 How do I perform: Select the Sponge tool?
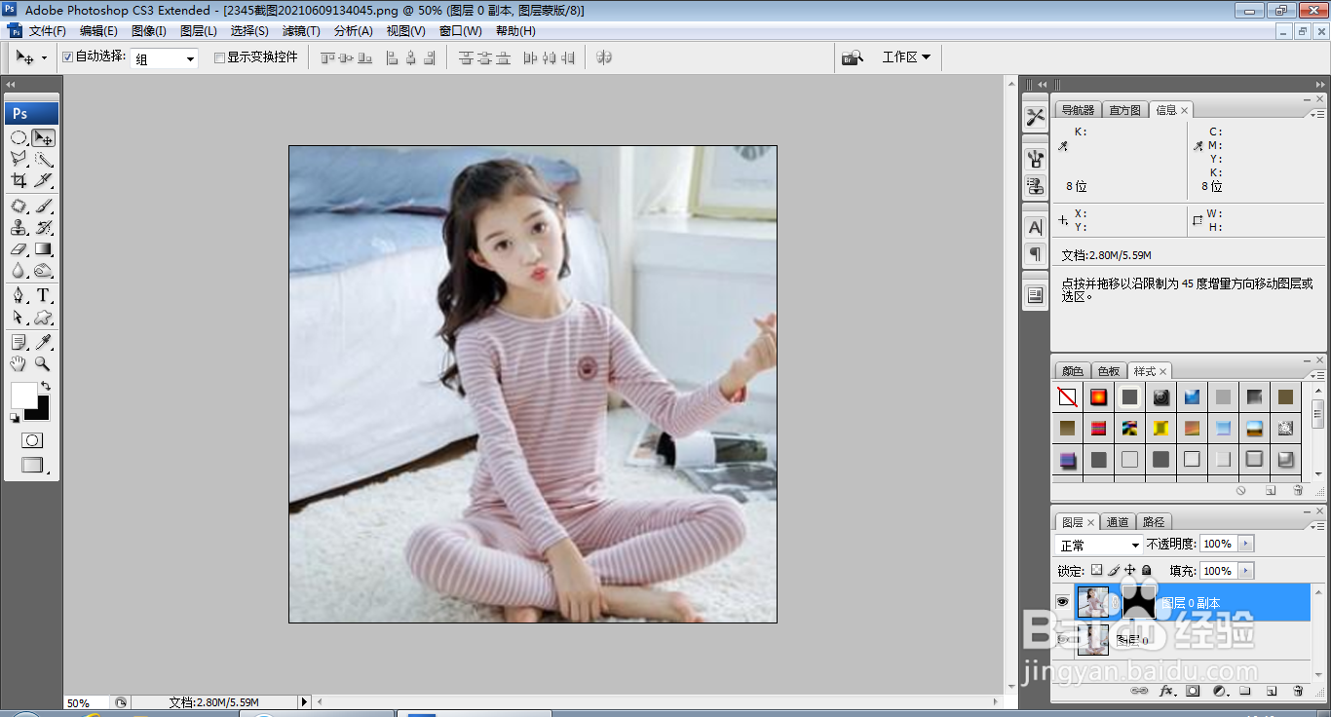[43, 271]
